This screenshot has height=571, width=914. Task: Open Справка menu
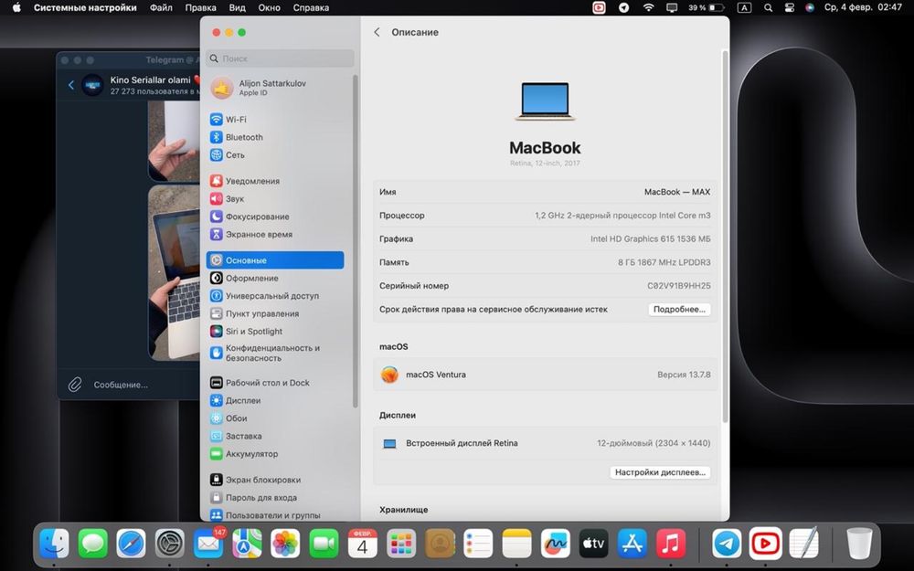311,7
